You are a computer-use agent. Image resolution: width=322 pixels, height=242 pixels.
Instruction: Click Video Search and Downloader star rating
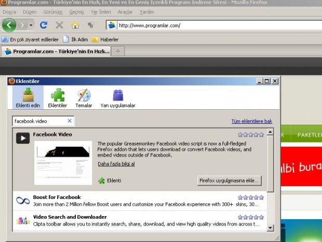251,217
